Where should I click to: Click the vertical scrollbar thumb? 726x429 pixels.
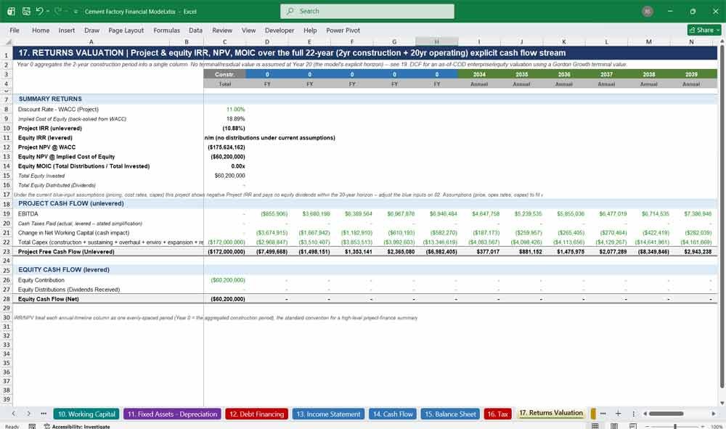(722, 216)
